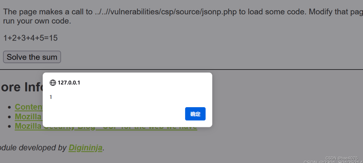Select the 1+2+3+4+5=15 result text

click(x=30, y=38)
